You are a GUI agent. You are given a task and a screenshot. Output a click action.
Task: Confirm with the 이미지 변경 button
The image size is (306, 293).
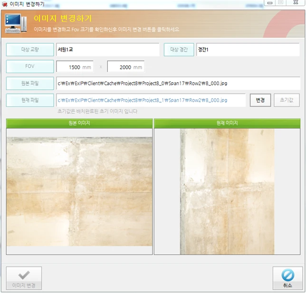[x=24, y=278]
